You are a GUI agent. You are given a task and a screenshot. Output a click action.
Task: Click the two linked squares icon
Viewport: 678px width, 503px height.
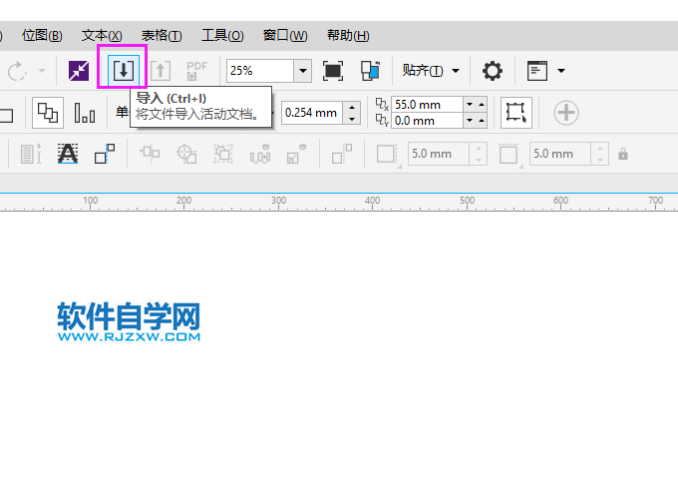(105, 154)
